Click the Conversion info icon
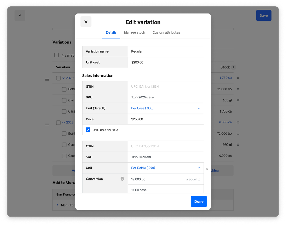Screen dimensions: 286x225 point(122,179)
